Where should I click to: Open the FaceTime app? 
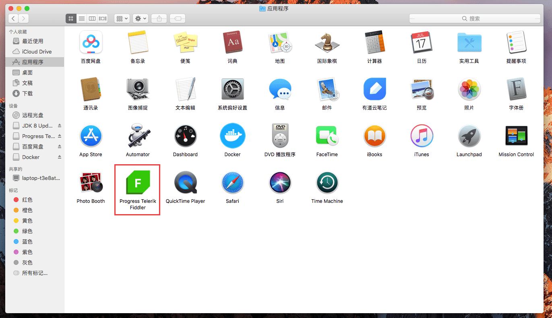[327, 136]
